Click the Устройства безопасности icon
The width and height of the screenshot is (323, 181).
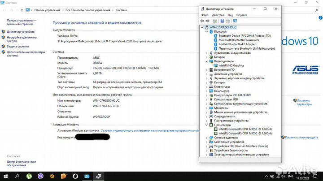click(211, 151)
